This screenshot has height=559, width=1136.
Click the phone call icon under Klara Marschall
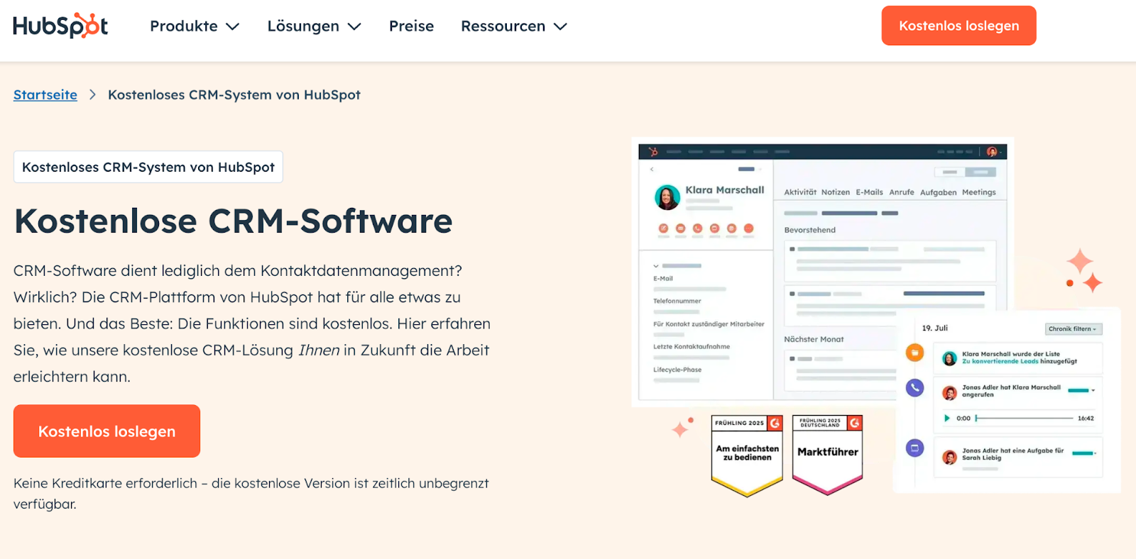697,228
